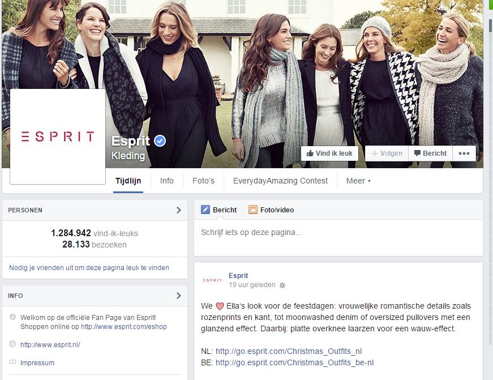Click the thumbs-up Vind ik leuk button
Screen dimensions: 493x380
(329, 153)
